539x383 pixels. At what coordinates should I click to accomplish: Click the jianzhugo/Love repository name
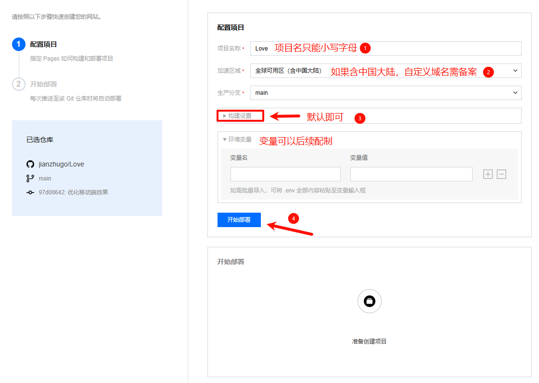click(61, 164)
